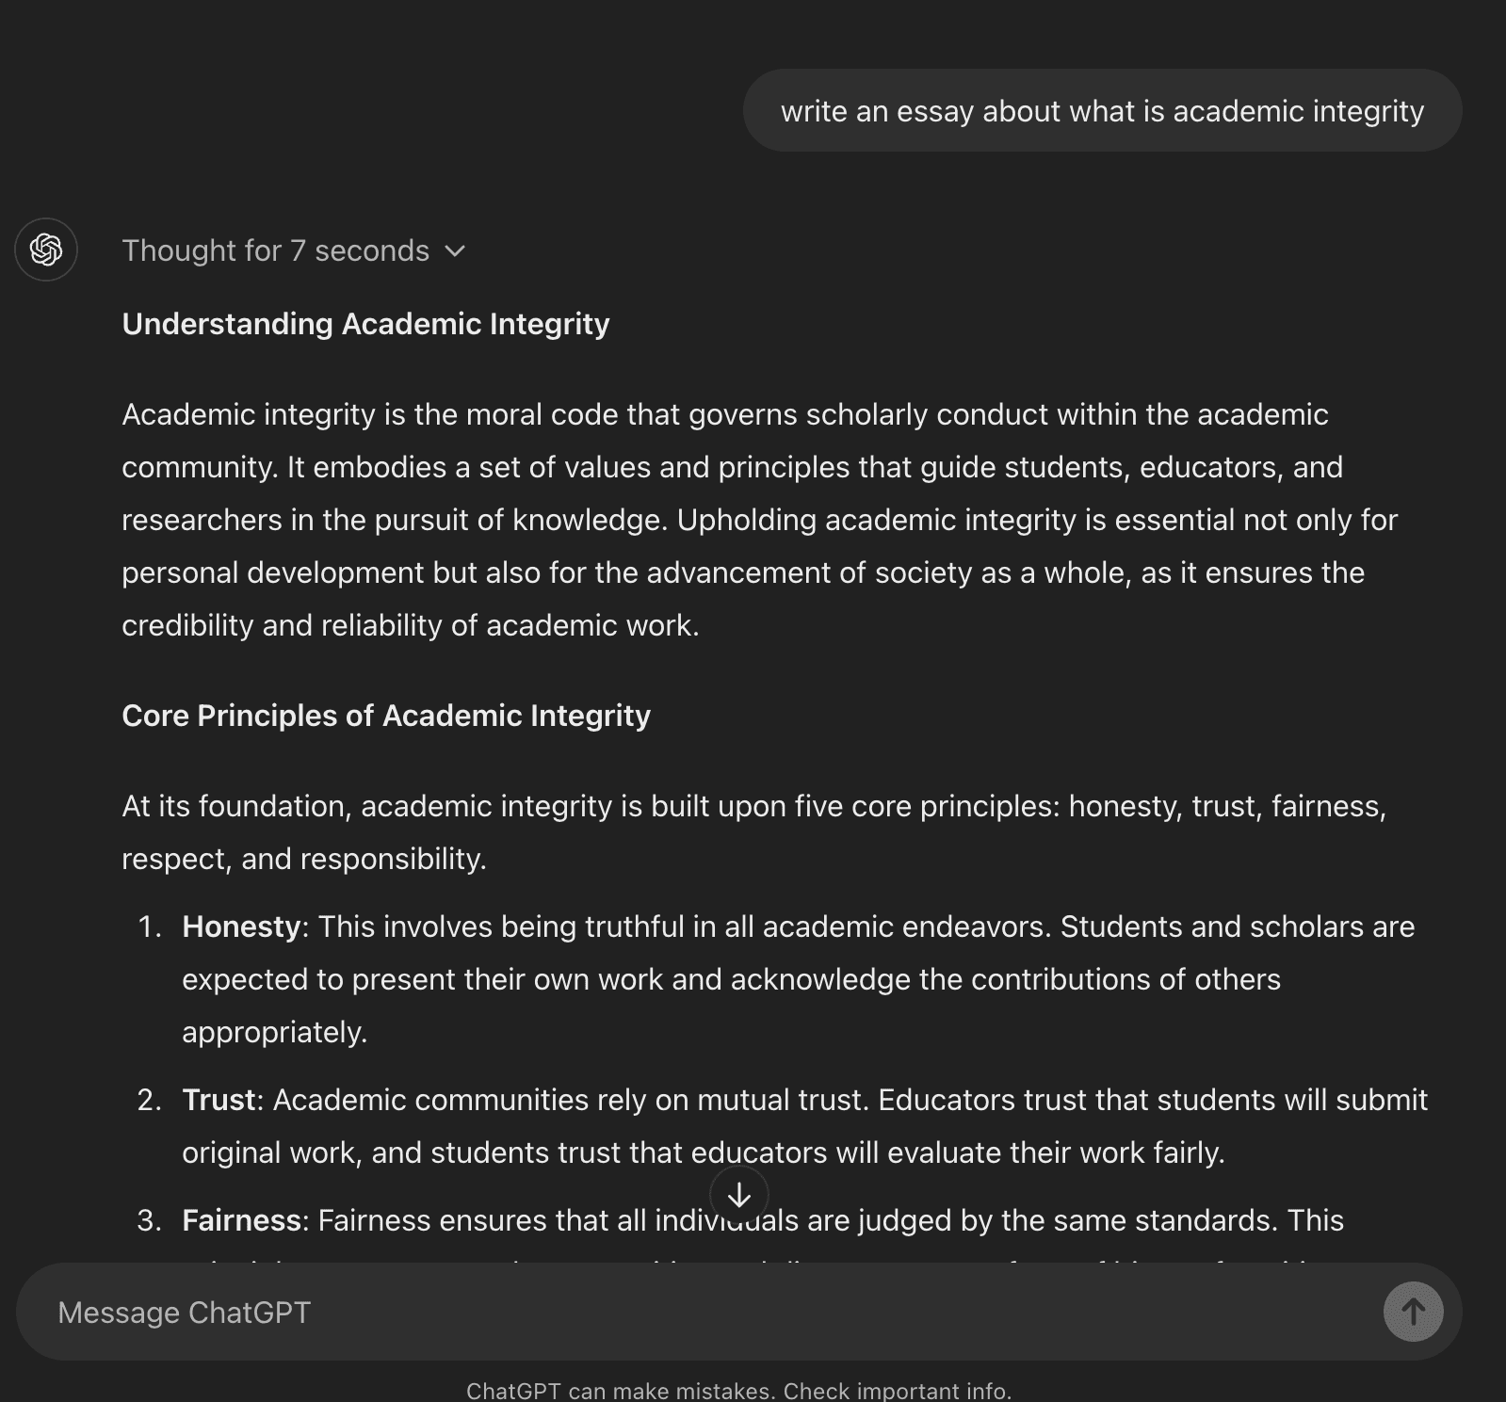Click list number 1 marker
Viewport: 1506px width, 1402px height.
tap(149, 927)
